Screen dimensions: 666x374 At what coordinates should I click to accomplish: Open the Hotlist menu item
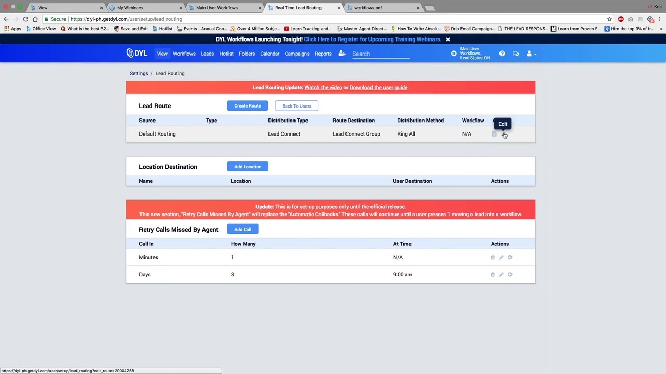(x=226, y=54)
